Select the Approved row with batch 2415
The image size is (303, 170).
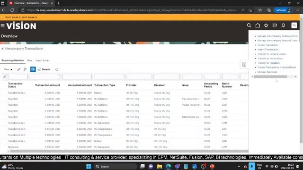click(125, 147)
